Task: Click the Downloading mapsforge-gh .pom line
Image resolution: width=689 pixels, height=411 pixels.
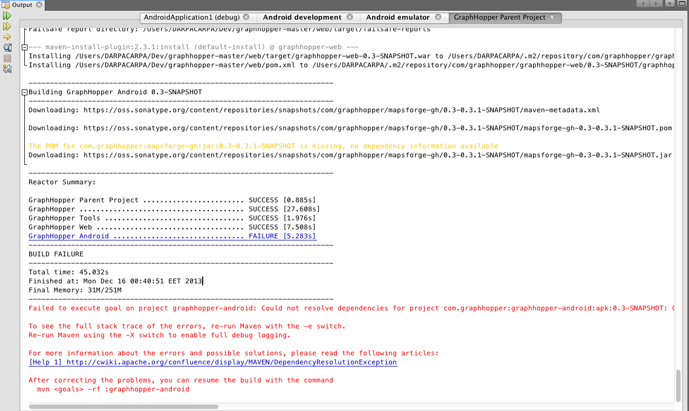Action: pos(350,128)
